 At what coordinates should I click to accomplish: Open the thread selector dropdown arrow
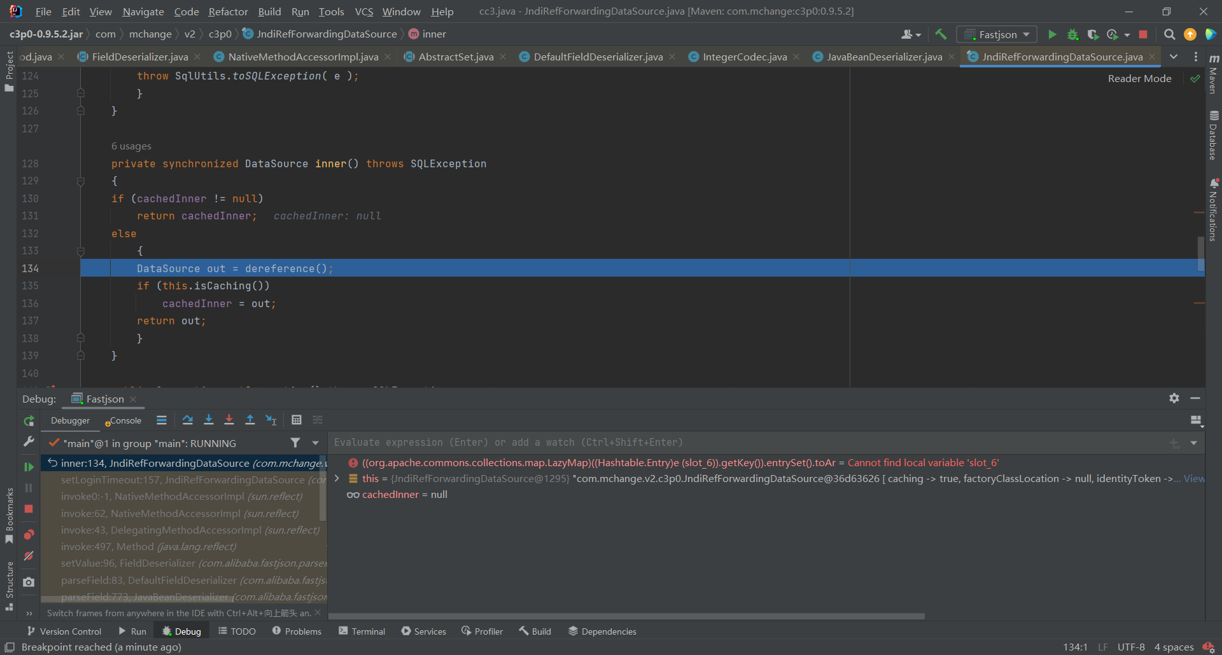click(315, 443)
